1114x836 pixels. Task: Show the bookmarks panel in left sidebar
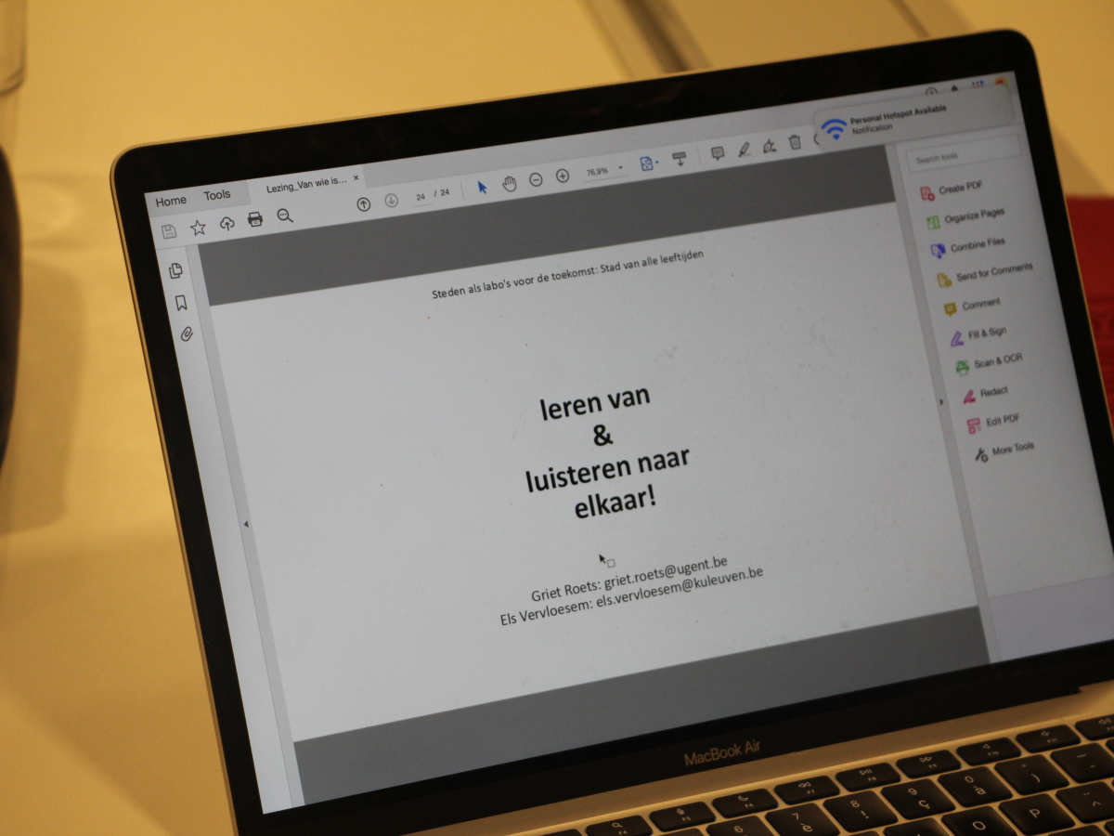tap(181, 303)
